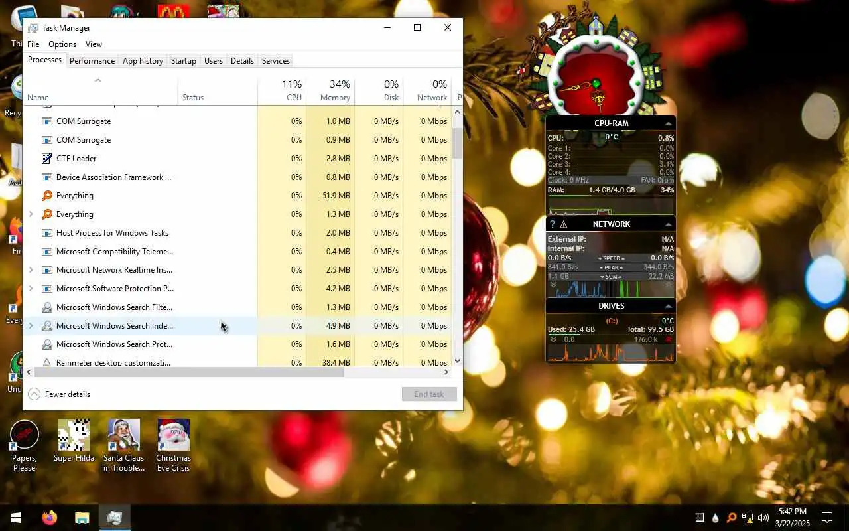Sort processes by Memory column

[330, 91]
